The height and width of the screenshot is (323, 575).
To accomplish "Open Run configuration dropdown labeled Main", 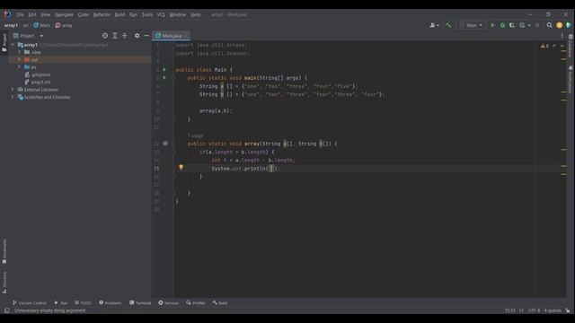I will tap(471, 25).
